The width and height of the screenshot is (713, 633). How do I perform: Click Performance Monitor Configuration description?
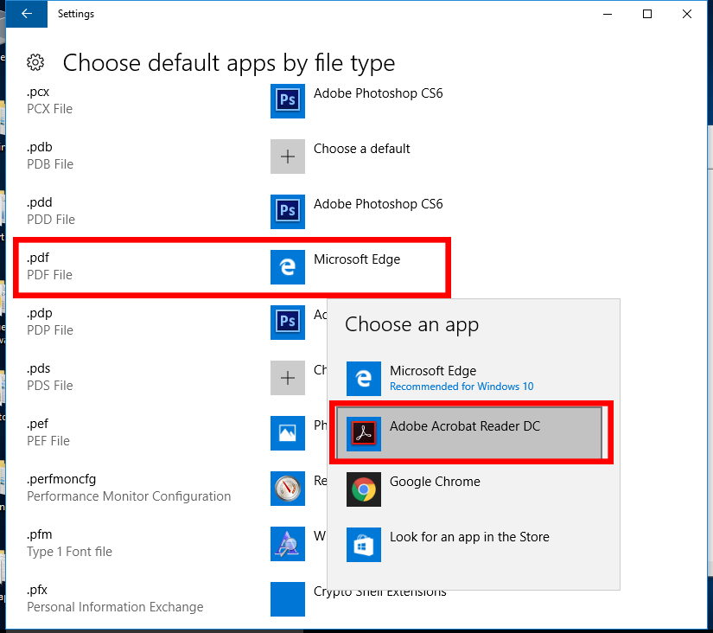(129, 496)
